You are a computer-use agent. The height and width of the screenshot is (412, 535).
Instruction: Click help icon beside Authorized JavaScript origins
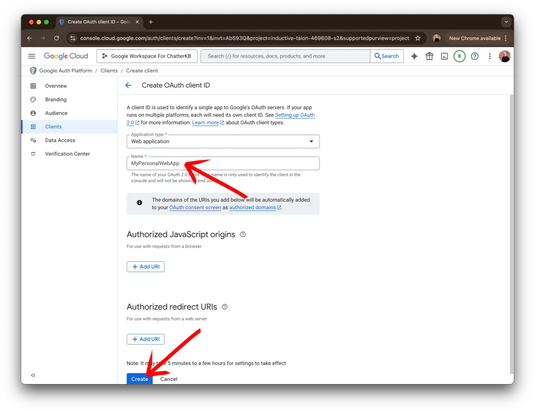[243, 234]
